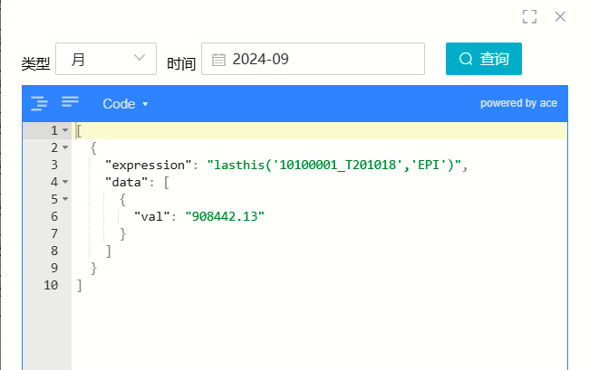Collapse the object fold on line 5
The height and width of the screenshot is (370, 589).
[65, 199]
